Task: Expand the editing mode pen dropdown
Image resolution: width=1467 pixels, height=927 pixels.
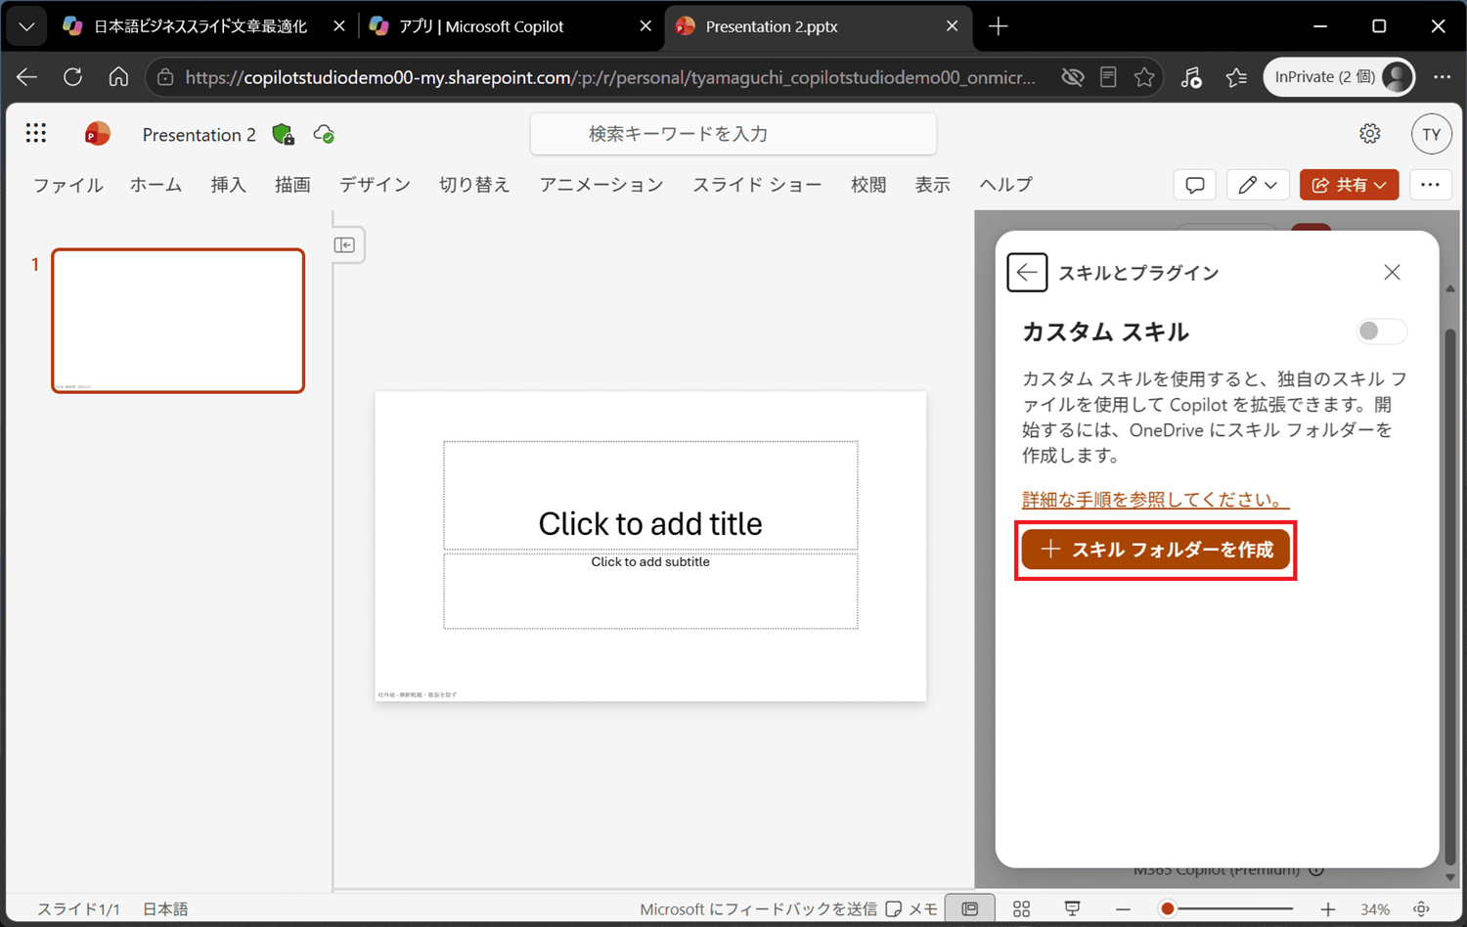Action: click(1258, 185)
